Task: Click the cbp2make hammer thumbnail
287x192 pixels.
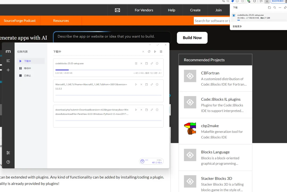Action: (190, 129)
